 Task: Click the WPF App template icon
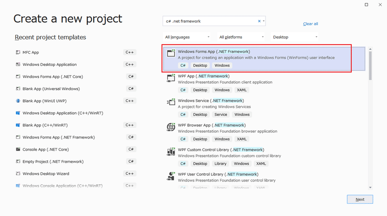(170, 78)
